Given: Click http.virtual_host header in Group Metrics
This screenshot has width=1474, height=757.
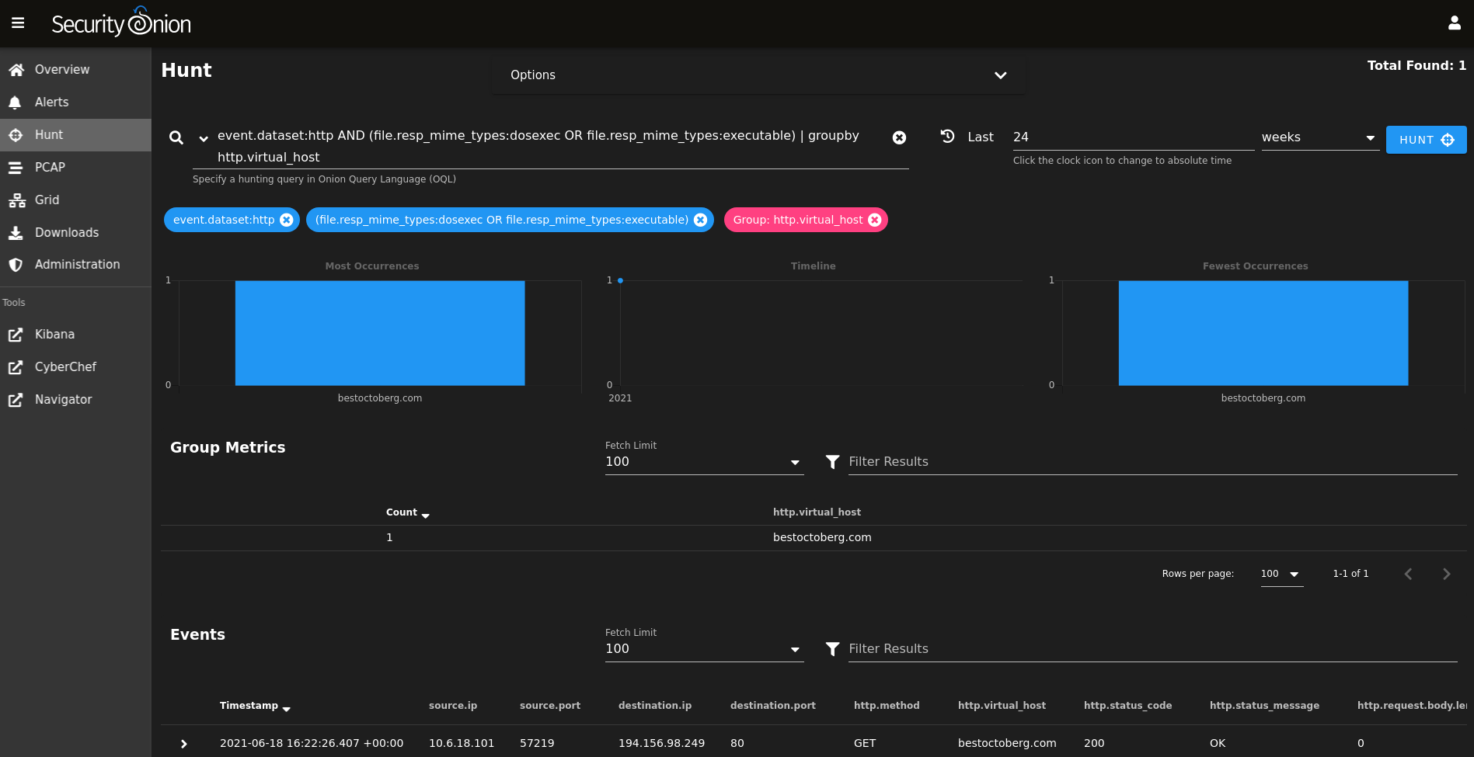Looking at the screenshot, I should coord(817,512).
